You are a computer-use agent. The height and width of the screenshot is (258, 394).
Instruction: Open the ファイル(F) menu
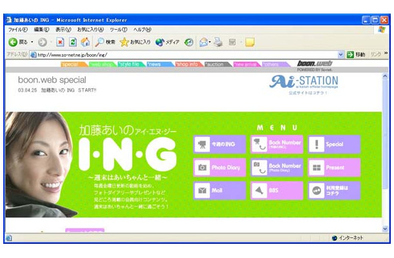(17, 30)
